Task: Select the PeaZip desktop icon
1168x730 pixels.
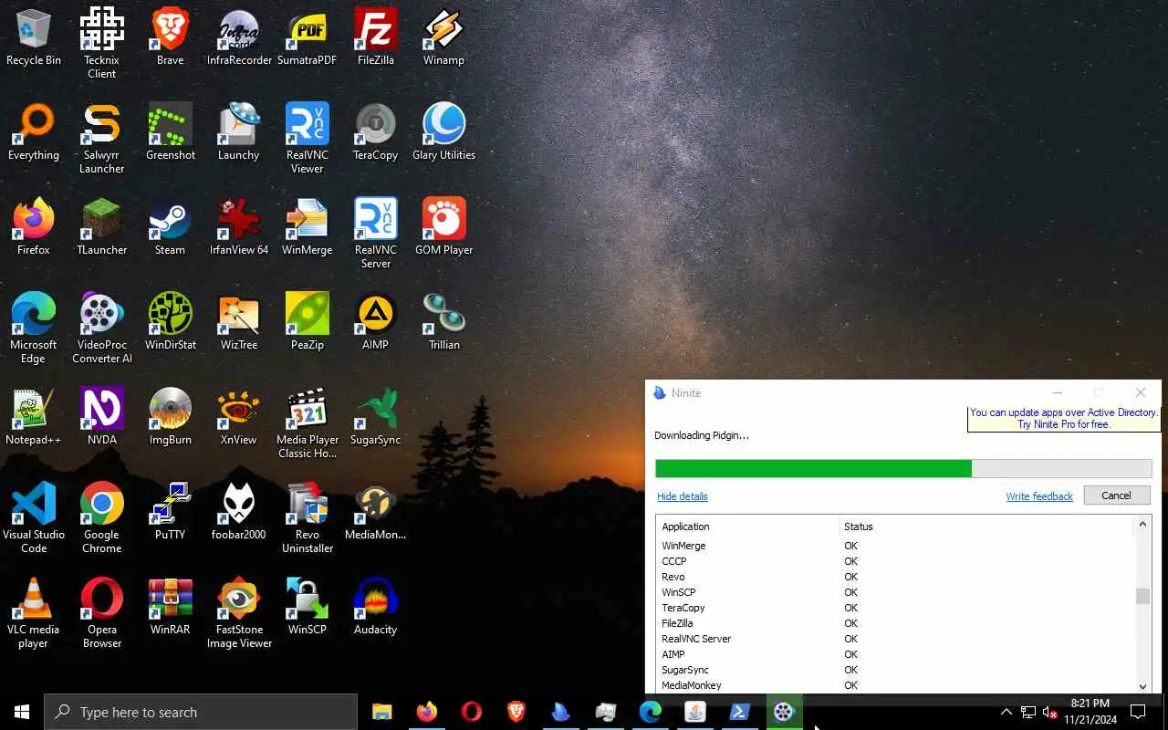Action: click(x=308, y=322)
